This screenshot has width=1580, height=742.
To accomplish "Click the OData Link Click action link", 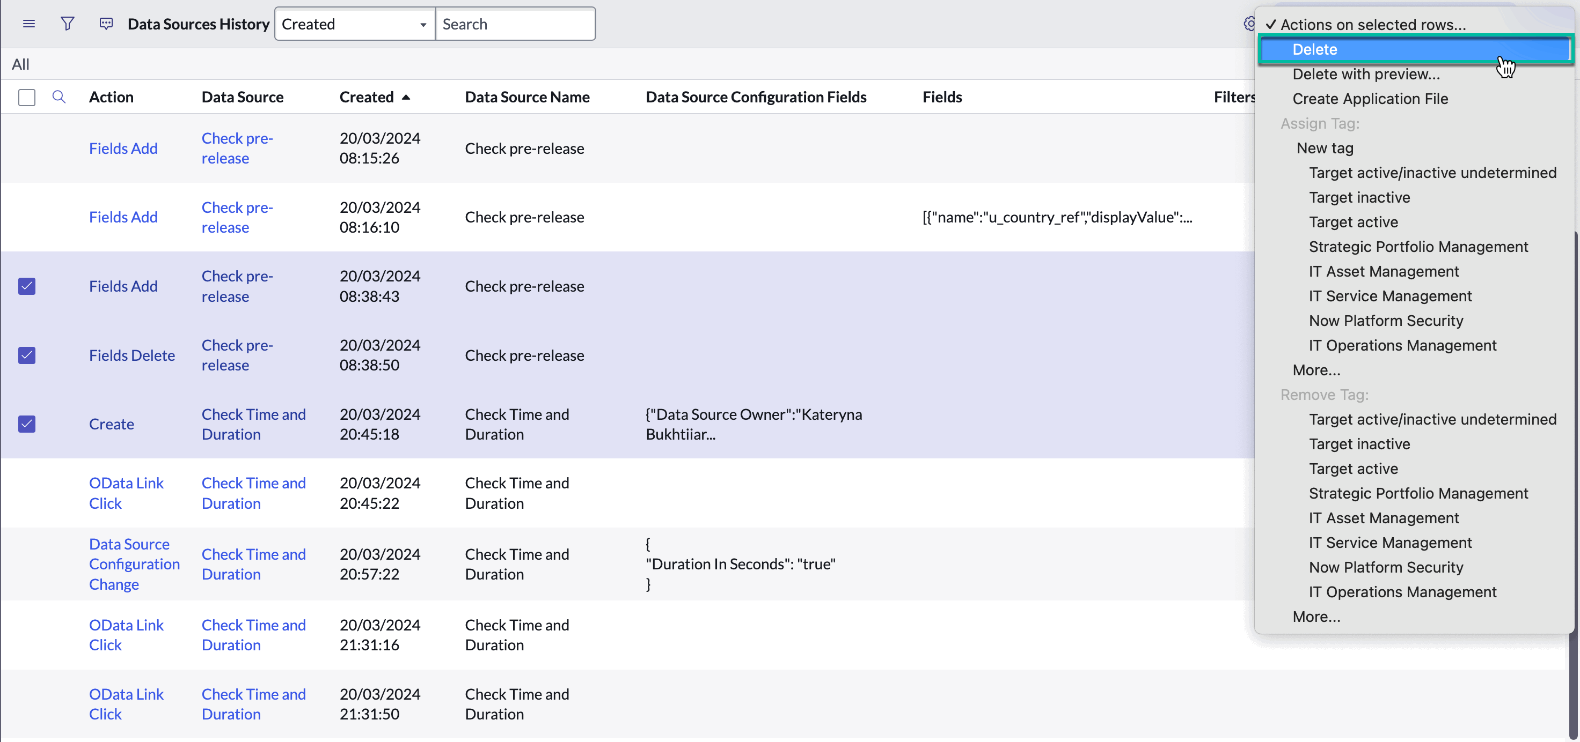I will (126, 493).
